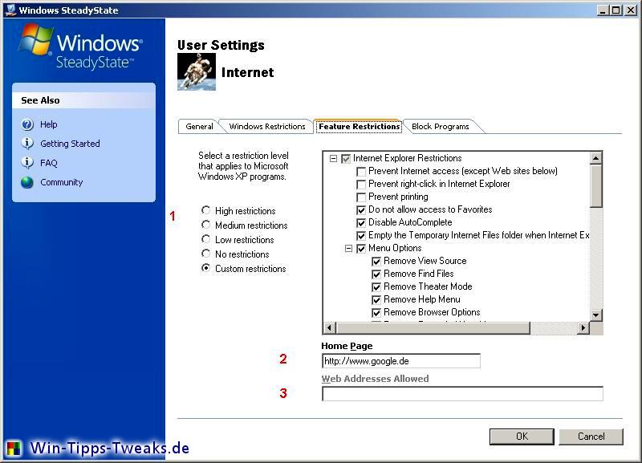Image resolution: width=642 pixels, height=463 pixels.
Task: Uncheck Disable AutoComplete checkbox
Action: pyautogui.click(x=361, y=223)
